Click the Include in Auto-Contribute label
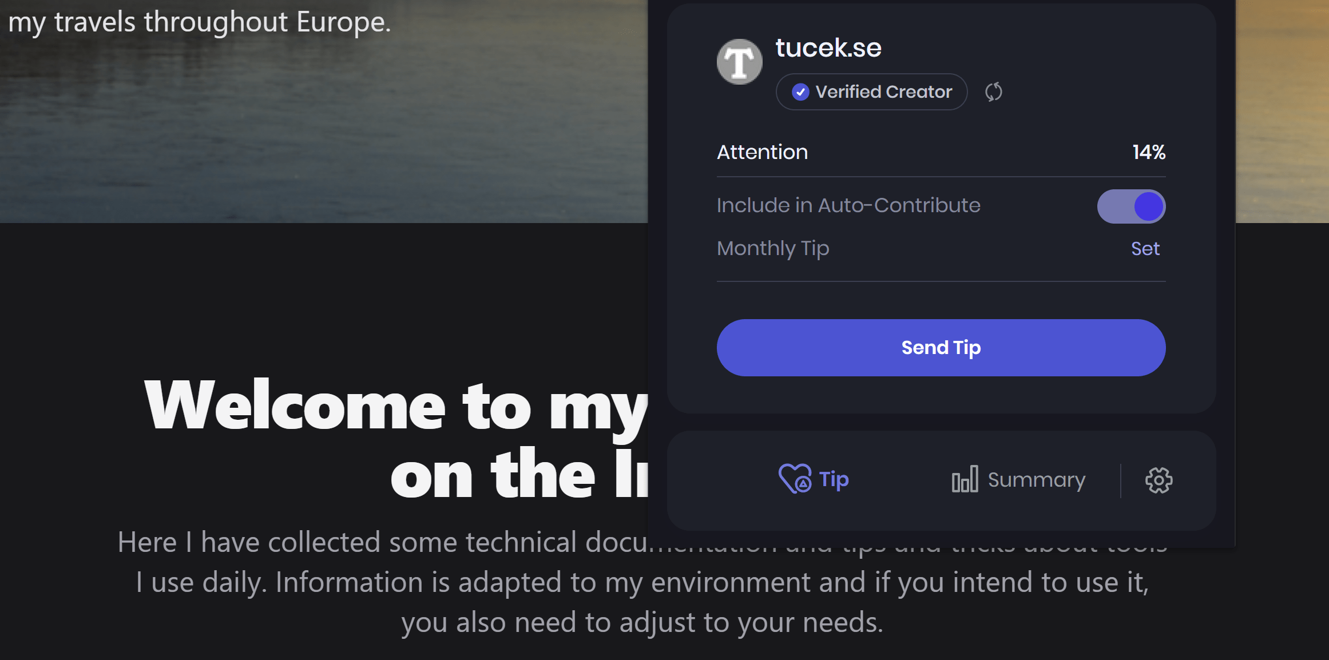The height and width of the screenshot is (660, 1329). coord(848,205)
